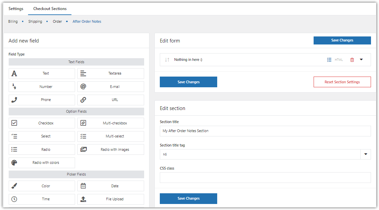Add a Checkbox field
The image size is (379, 210).
tap(42, 123)
